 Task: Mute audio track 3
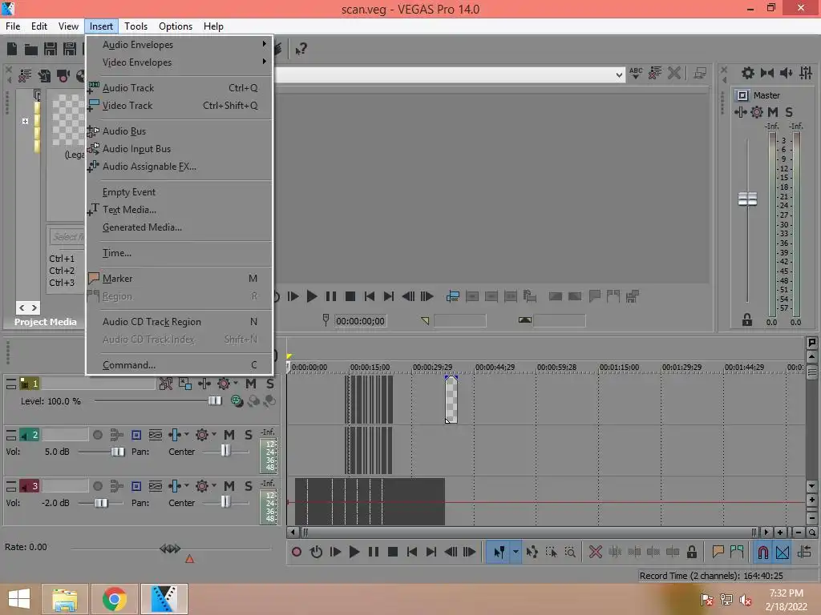229,486
